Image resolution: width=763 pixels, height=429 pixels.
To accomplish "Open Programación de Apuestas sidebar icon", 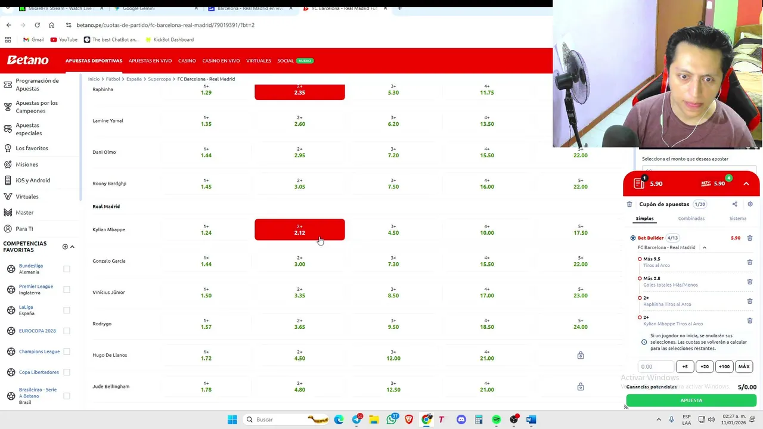I will (8, 85).
